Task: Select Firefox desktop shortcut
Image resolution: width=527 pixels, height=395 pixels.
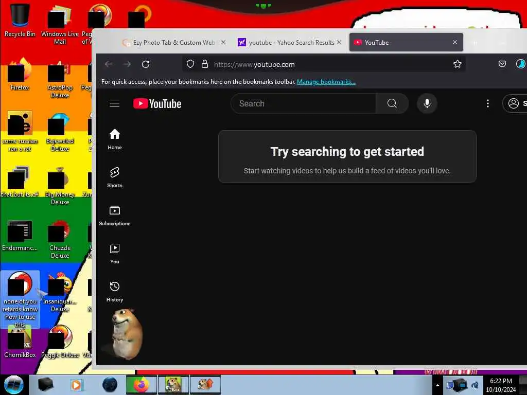Action: click(x=20, y=75)
